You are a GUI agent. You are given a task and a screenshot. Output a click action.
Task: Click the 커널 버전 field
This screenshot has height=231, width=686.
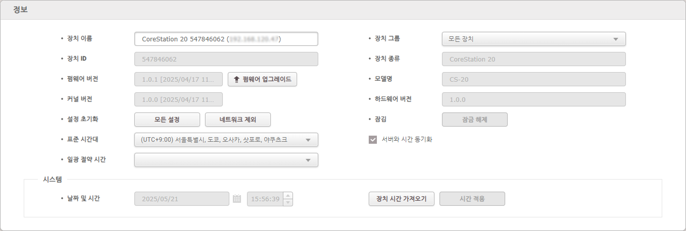[x=178, y=99]
